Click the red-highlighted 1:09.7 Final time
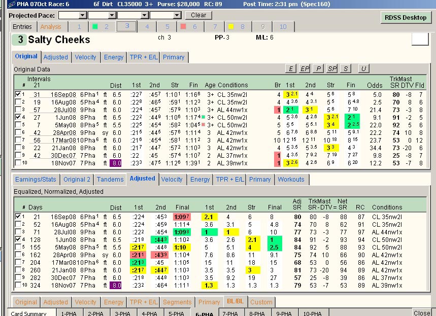 click(182, 217)
